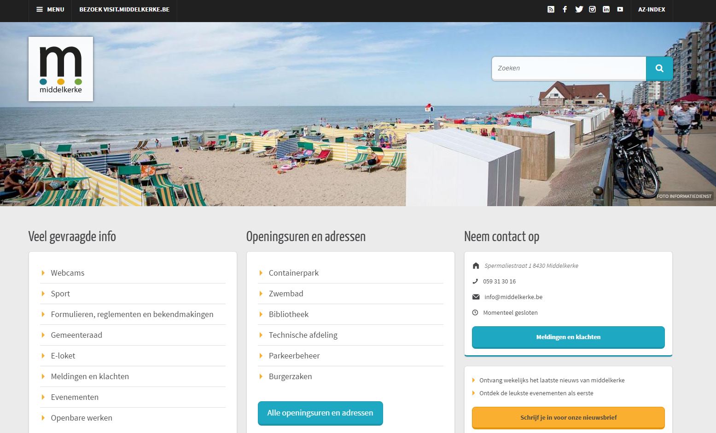
Task: Open the Containerpark link
Action: point(294,273)
